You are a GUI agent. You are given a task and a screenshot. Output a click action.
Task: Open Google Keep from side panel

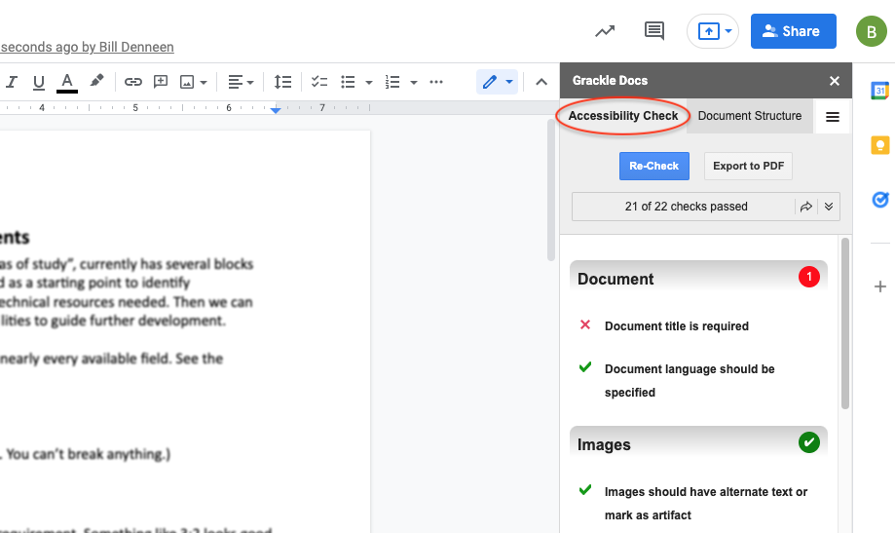click(x=879, y=145)
